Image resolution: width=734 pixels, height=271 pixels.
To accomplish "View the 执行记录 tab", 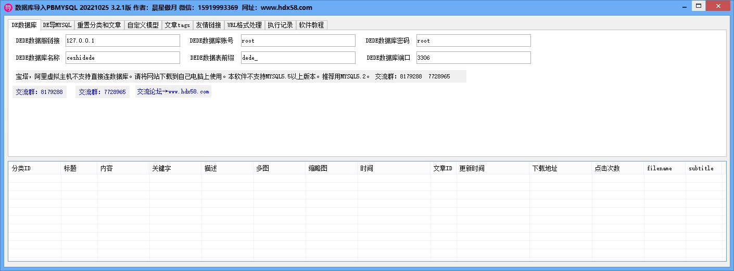I will point(280,25).
